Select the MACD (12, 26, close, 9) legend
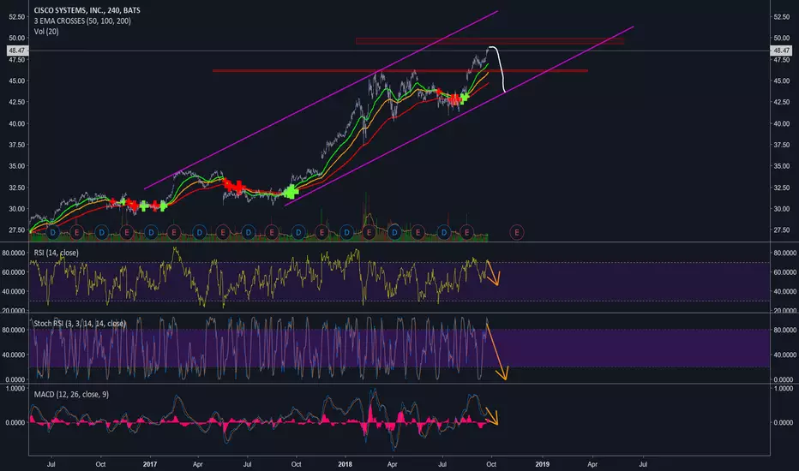 coord(71,394)
